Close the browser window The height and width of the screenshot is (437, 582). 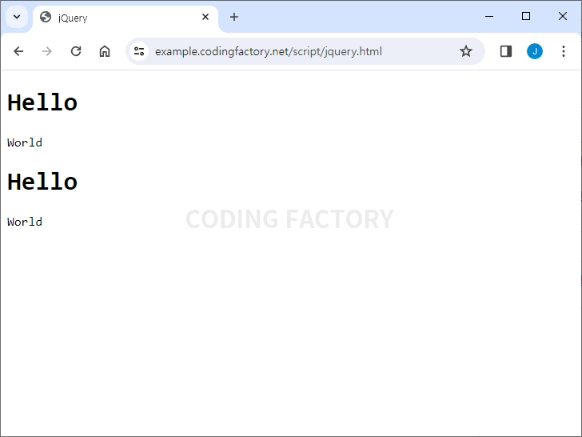click(562, 16)
